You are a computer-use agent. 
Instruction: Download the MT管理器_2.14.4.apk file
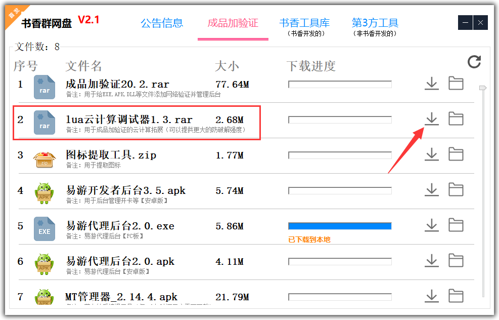(x=431, y=296)
